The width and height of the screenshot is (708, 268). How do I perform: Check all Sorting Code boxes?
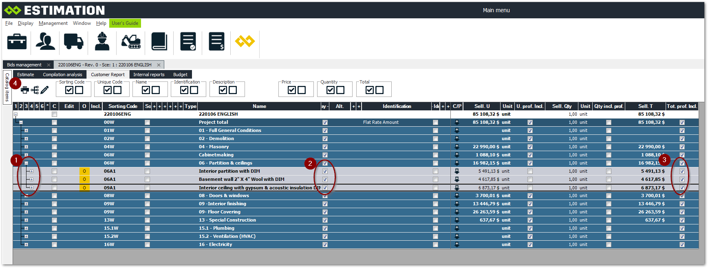coord(69,90)
